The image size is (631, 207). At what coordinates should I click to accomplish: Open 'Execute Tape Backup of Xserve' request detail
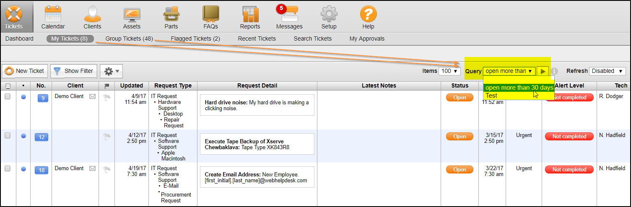257,144
